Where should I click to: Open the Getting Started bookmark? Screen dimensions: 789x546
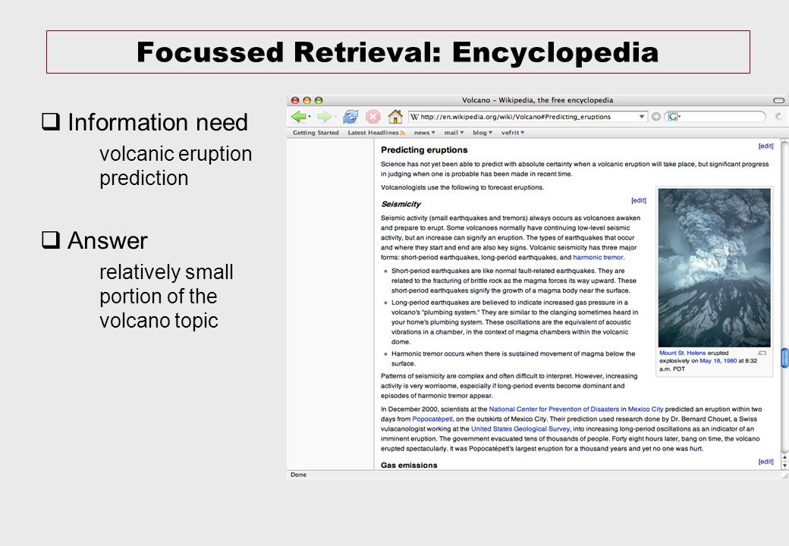[x=316, y=133]
